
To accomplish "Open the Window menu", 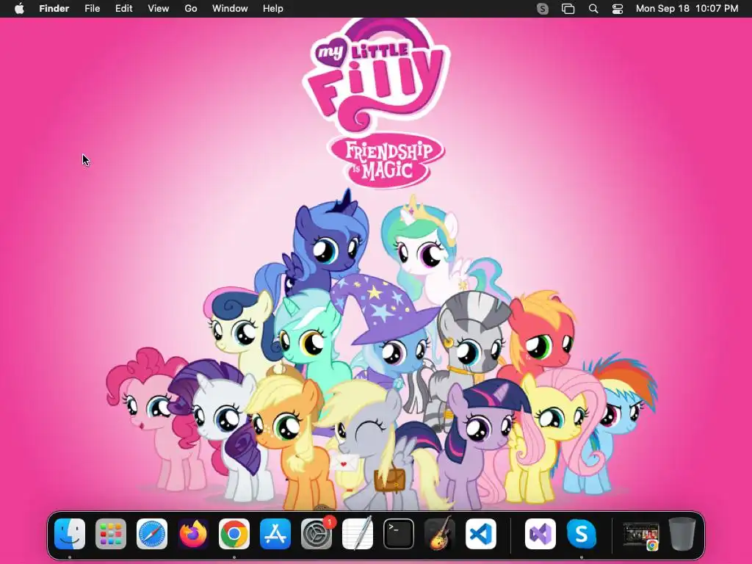I will pos(230,9).
